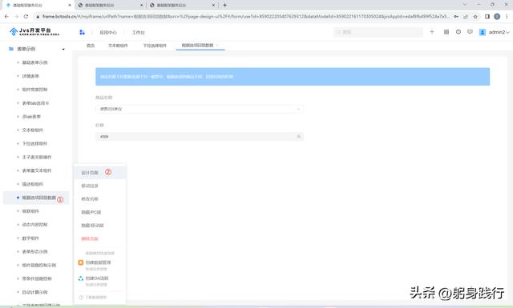The width and height of the screenshot is (513, 308).
Task: Click the plus icon beside search
Action: click(x=432, y=32)
